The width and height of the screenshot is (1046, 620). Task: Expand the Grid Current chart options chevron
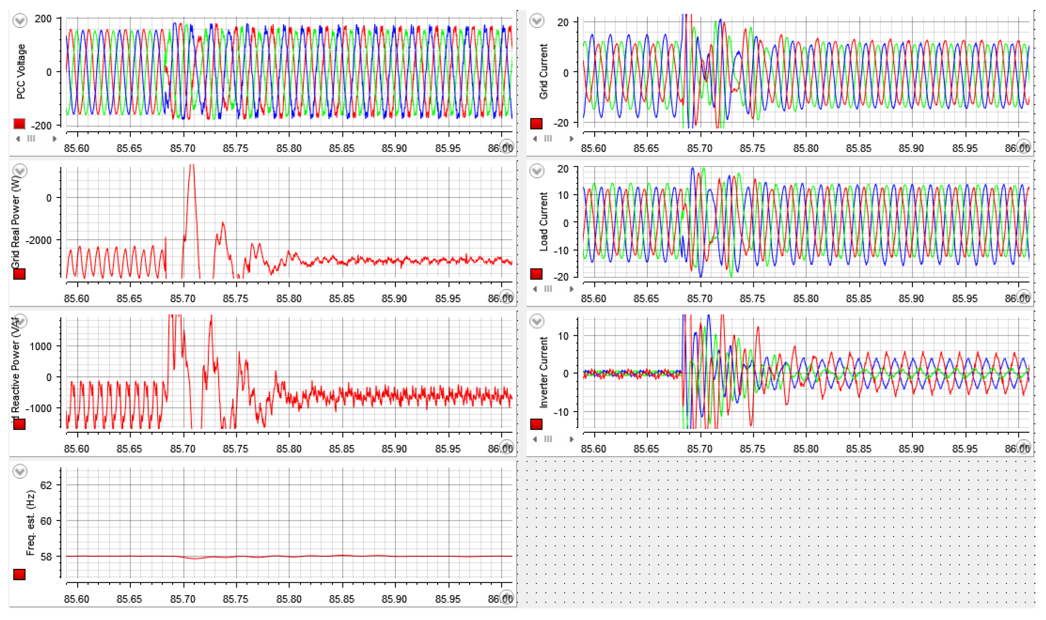click(537, 20)
